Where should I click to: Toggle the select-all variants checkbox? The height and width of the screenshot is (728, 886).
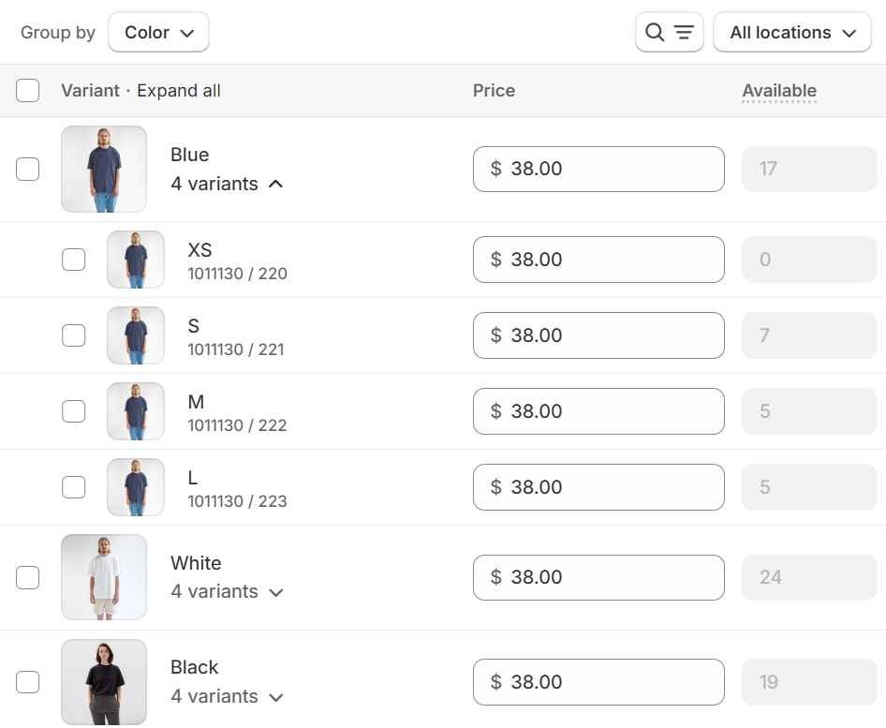(x=28, y=91)
